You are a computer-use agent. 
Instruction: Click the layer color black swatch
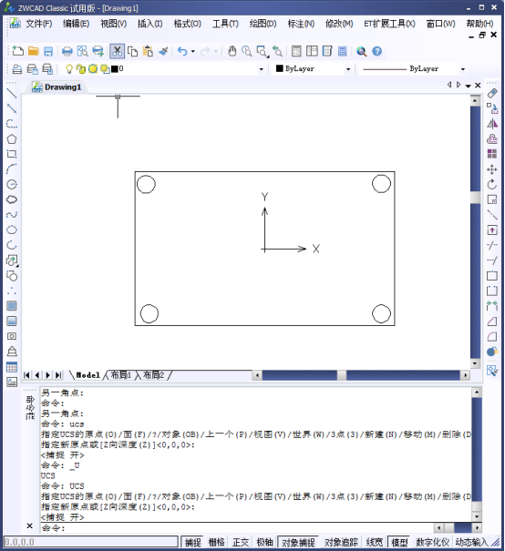[115, 69]
